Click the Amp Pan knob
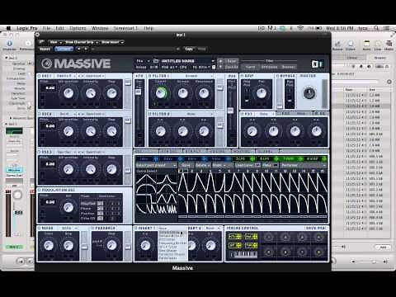The image size is (396, 297). click(262, 93)
